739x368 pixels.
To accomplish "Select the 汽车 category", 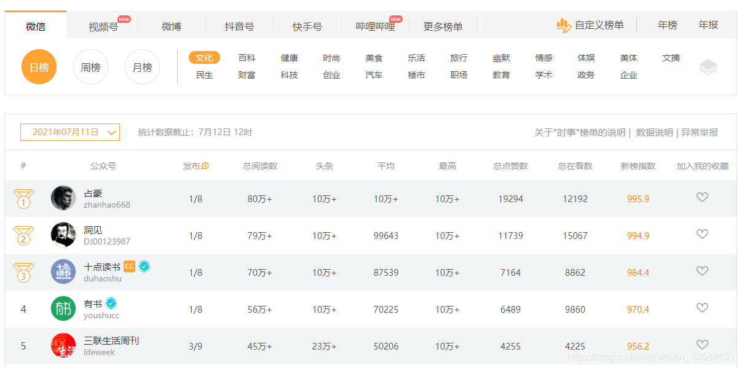I will [374, 75].
